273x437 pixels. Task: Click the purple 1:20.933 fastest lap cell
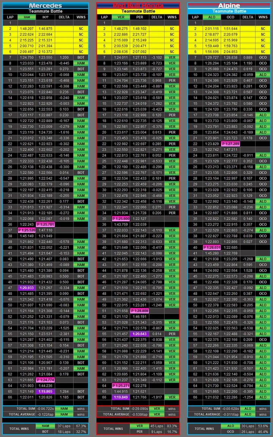click(27, 288)
